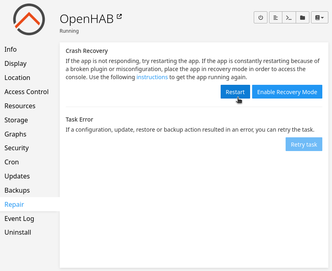Click Enable Recovery Mode button
332x271 pixels.
[x=287, y=92]
